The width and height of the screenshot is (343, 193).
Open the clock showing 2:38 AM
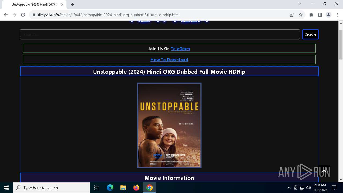pyautogui.click(x=320, y=188)
